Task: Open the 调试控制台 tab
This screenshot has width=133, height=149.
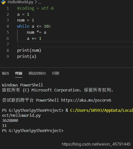Action: tap(37, 73)
